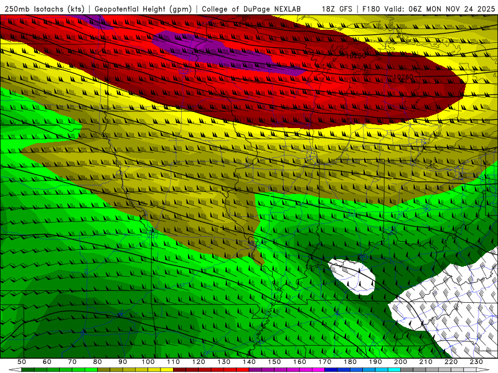Click the 10260 height contour label
498x373 pixels.
point(403,76)
